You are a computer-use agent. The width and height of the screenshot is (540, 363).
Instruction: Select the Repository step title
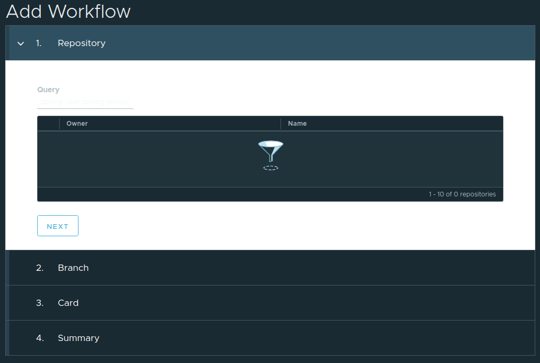pyautogui.click(x=82, y=43)
